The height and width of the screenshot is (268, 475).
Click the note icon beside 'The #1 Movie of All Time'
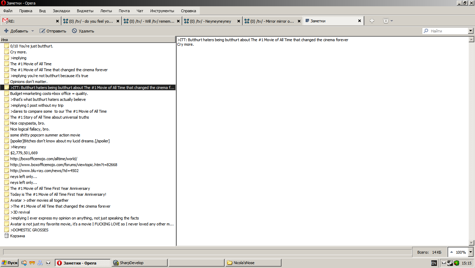click(7, 64)
